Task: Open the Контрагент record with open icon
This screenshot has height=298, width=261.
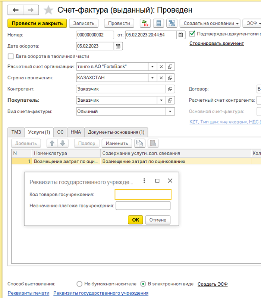Action: [170, 89]
